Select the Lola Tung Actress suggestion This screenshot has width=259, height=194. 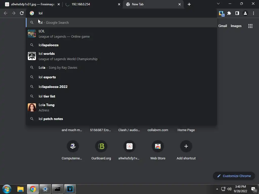(x=121, y=108)
